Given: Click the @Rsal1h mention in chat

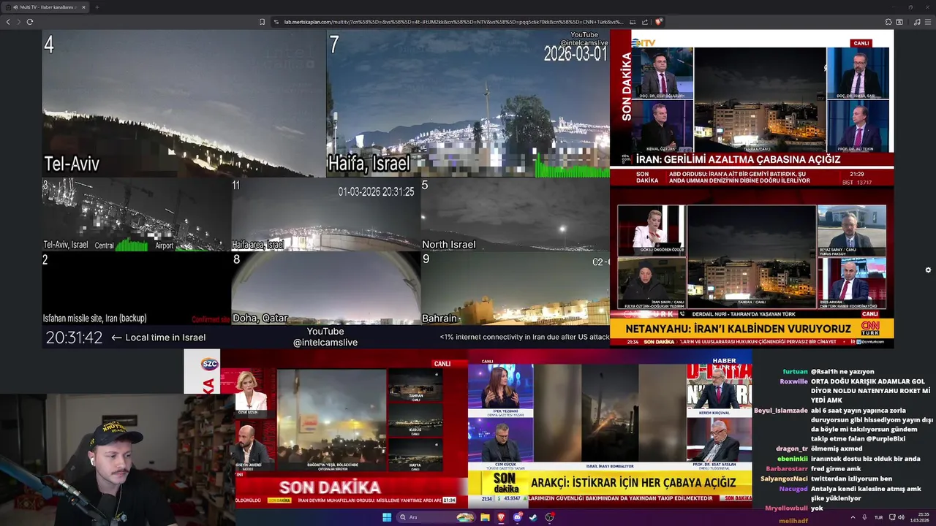Looking at the screenshot, I should pos(823,372).
